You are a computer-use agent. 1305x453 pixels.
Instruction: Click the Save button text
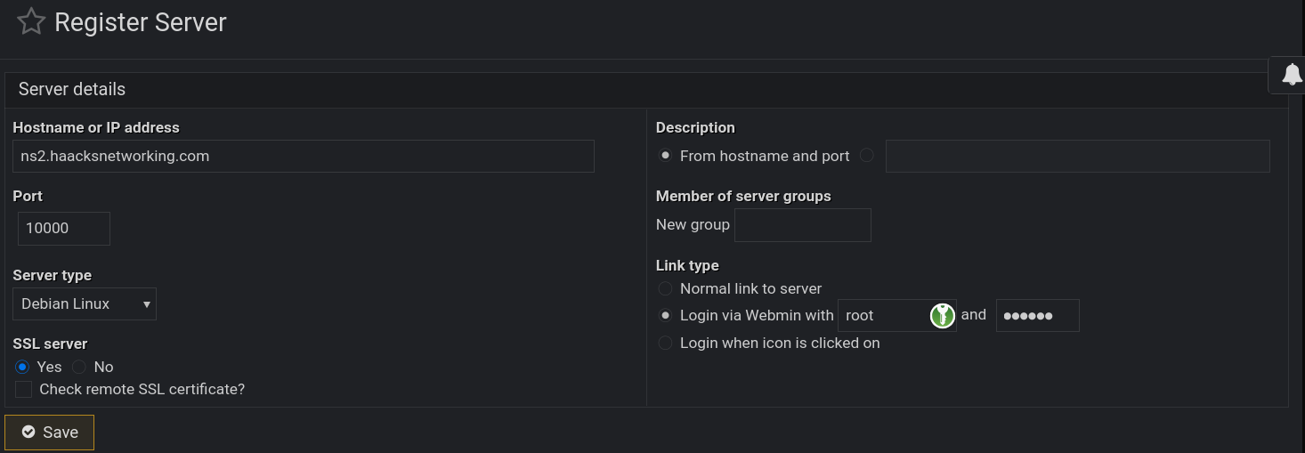tap(61, 432)
